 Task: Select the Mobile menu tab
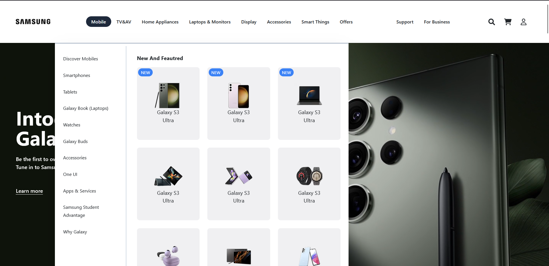99,22
